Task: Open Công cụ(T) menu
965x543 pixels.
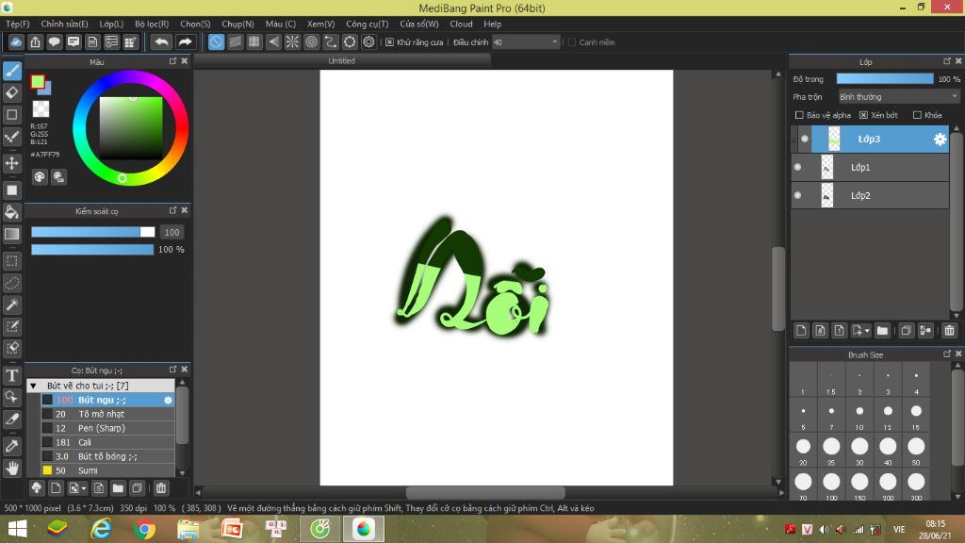Action: click(x=367, y=24)
